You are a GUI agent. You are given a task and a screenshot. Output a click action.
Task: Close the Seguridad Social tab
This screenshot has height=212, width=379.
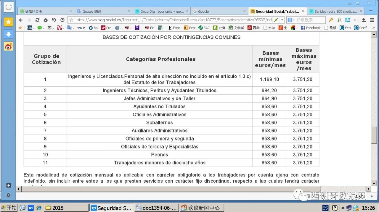point(303,11)
